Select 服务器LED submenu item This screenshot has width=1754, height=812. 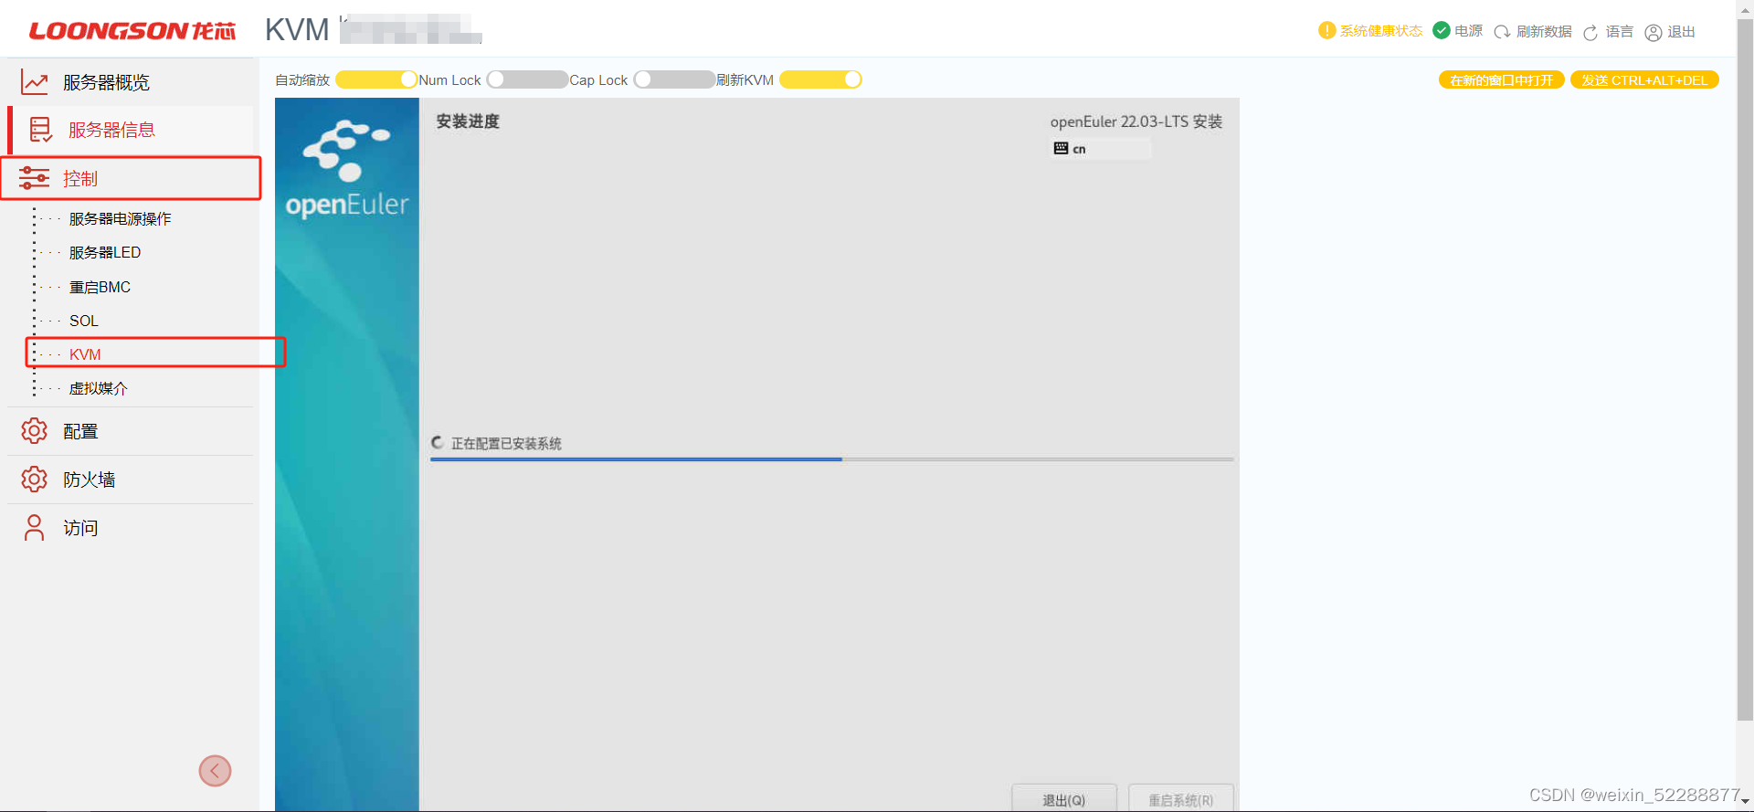105,252
